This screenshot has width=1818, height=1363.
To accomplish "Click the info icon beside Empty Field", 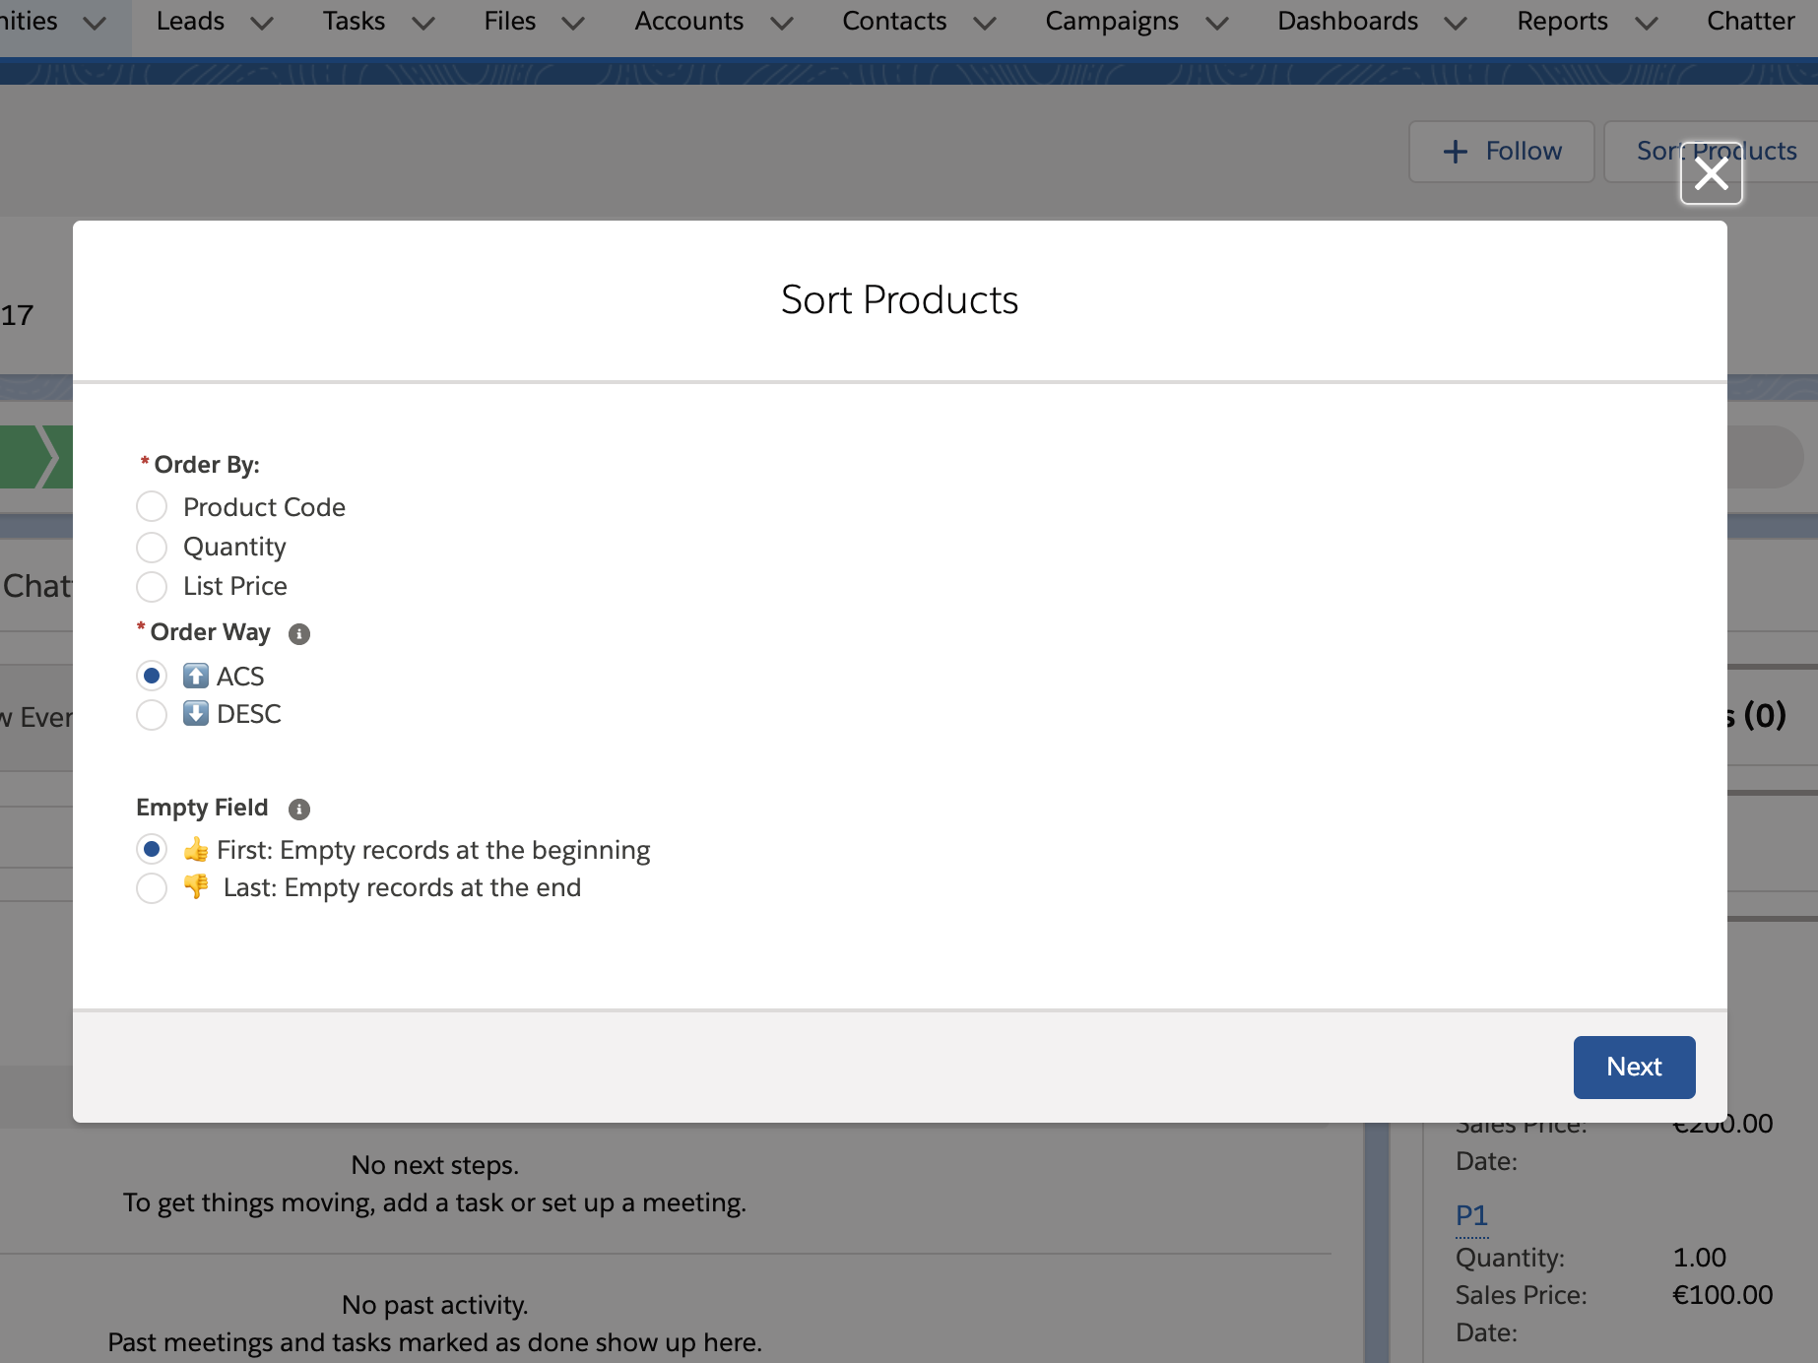I will click(299, 809).
